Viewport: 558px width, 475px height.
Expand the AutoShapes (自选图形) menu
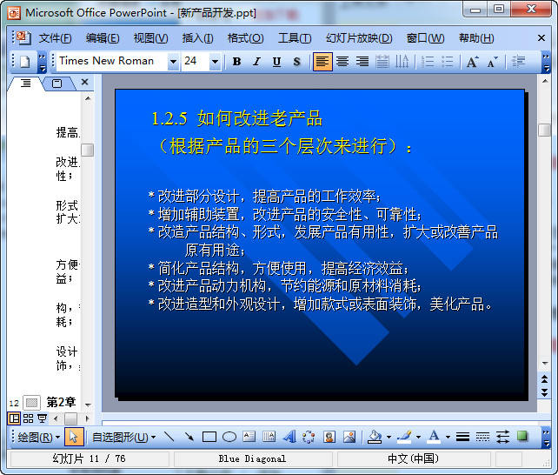[123, 437]
